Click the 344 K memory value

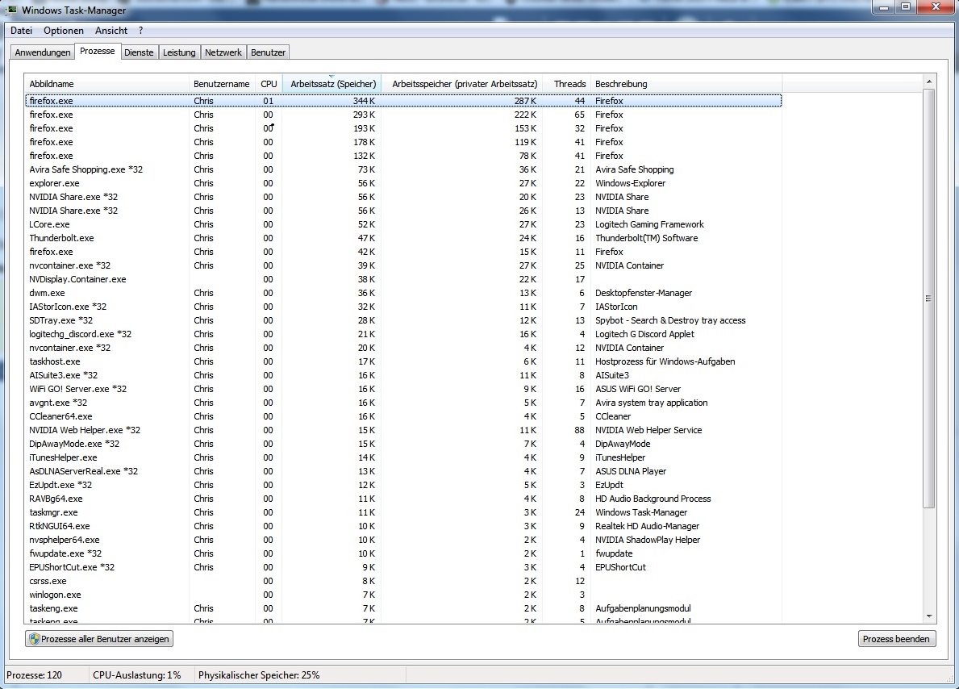[363, 101]
